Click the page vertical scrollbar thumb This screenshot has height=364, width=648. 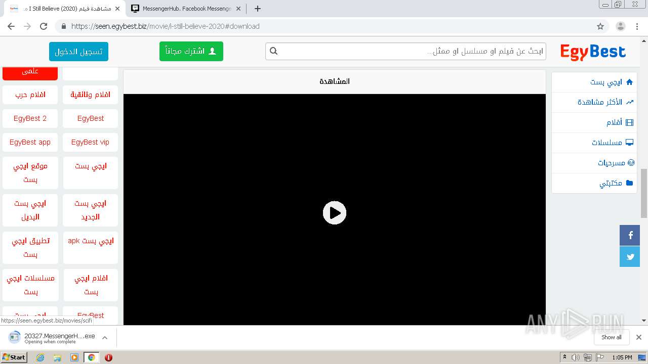point(644,194)
